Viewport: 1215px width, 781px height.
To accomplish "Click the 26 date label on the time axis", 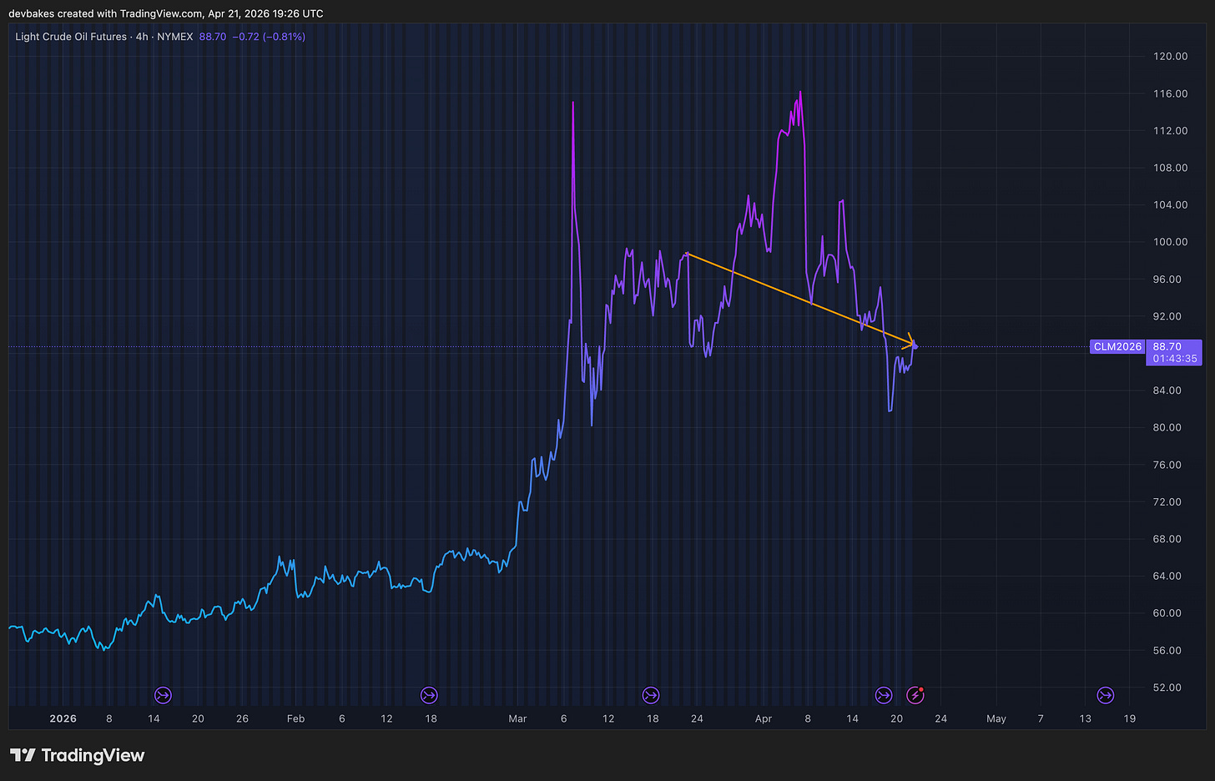I will 242,718.
